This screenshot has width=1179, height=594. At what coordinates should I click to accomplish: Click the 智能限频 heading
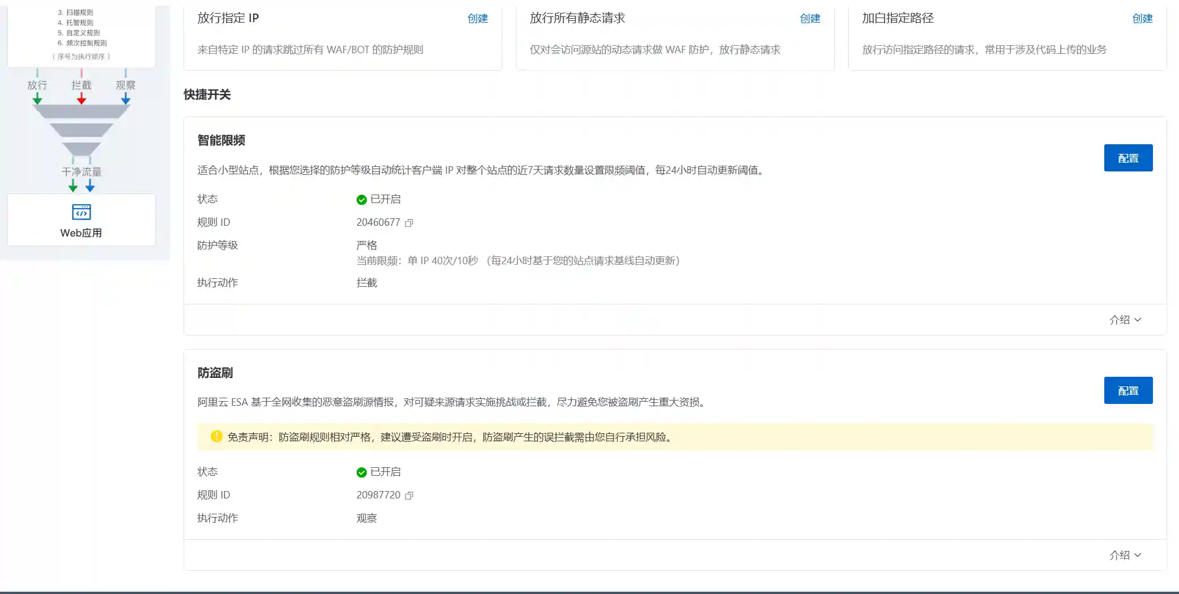tap(221, 140)
